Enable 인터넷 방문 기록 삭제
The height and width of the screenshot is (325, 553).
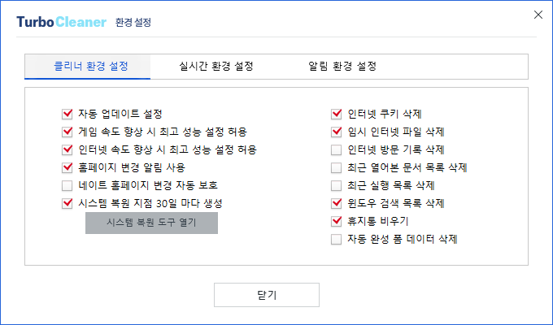[337, 149]
